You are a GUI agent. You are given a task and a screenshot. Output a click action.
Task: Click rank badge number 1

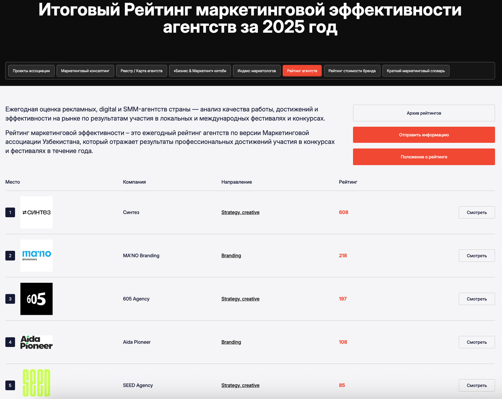10,213
